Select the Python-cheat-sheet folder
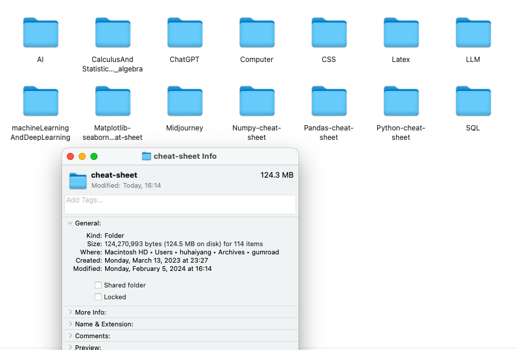 click(x=401, y=101)
